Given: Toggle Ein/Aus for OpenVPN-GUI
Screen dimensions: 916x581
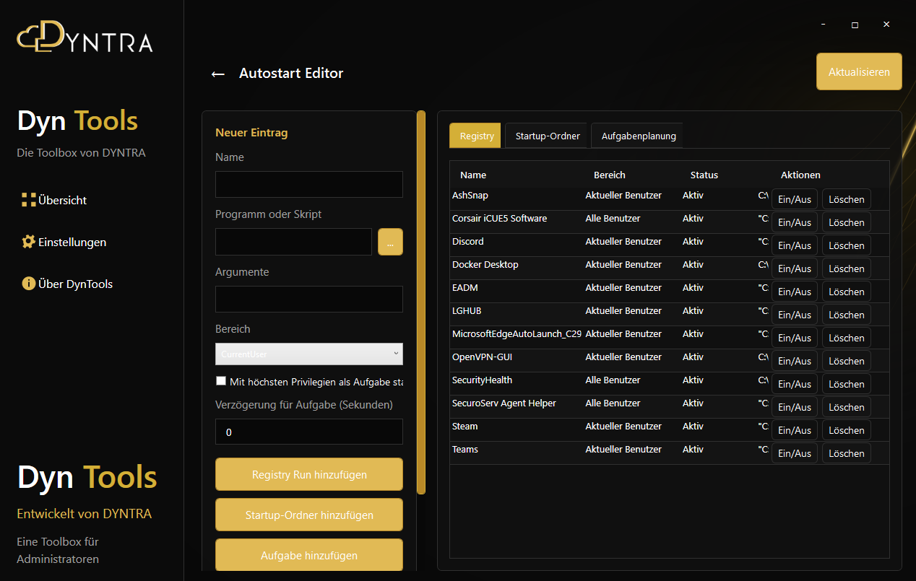Looking at the screenshot, I should 795,361.
